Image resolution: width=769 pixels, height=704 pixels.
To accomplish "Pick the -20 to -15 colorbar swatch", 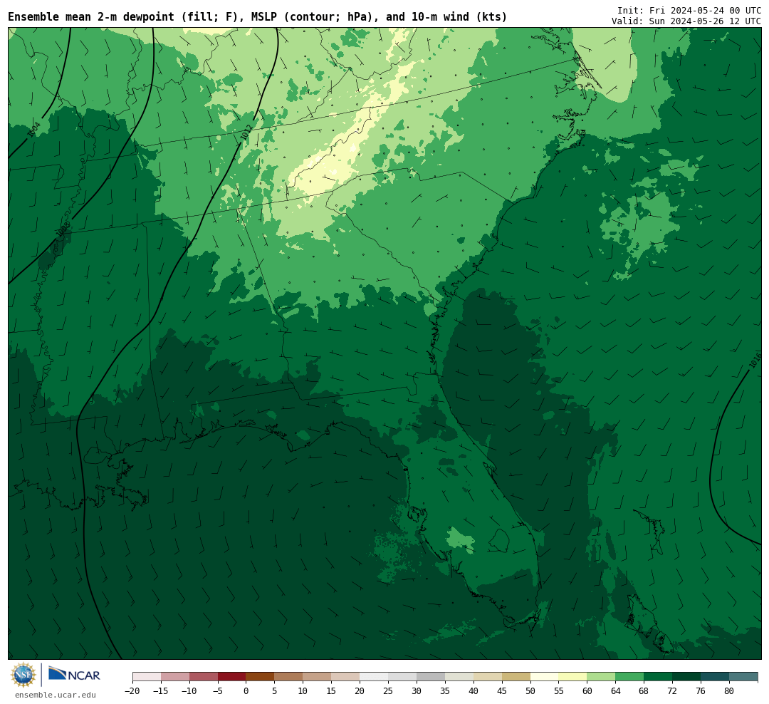I will point(147,677).
